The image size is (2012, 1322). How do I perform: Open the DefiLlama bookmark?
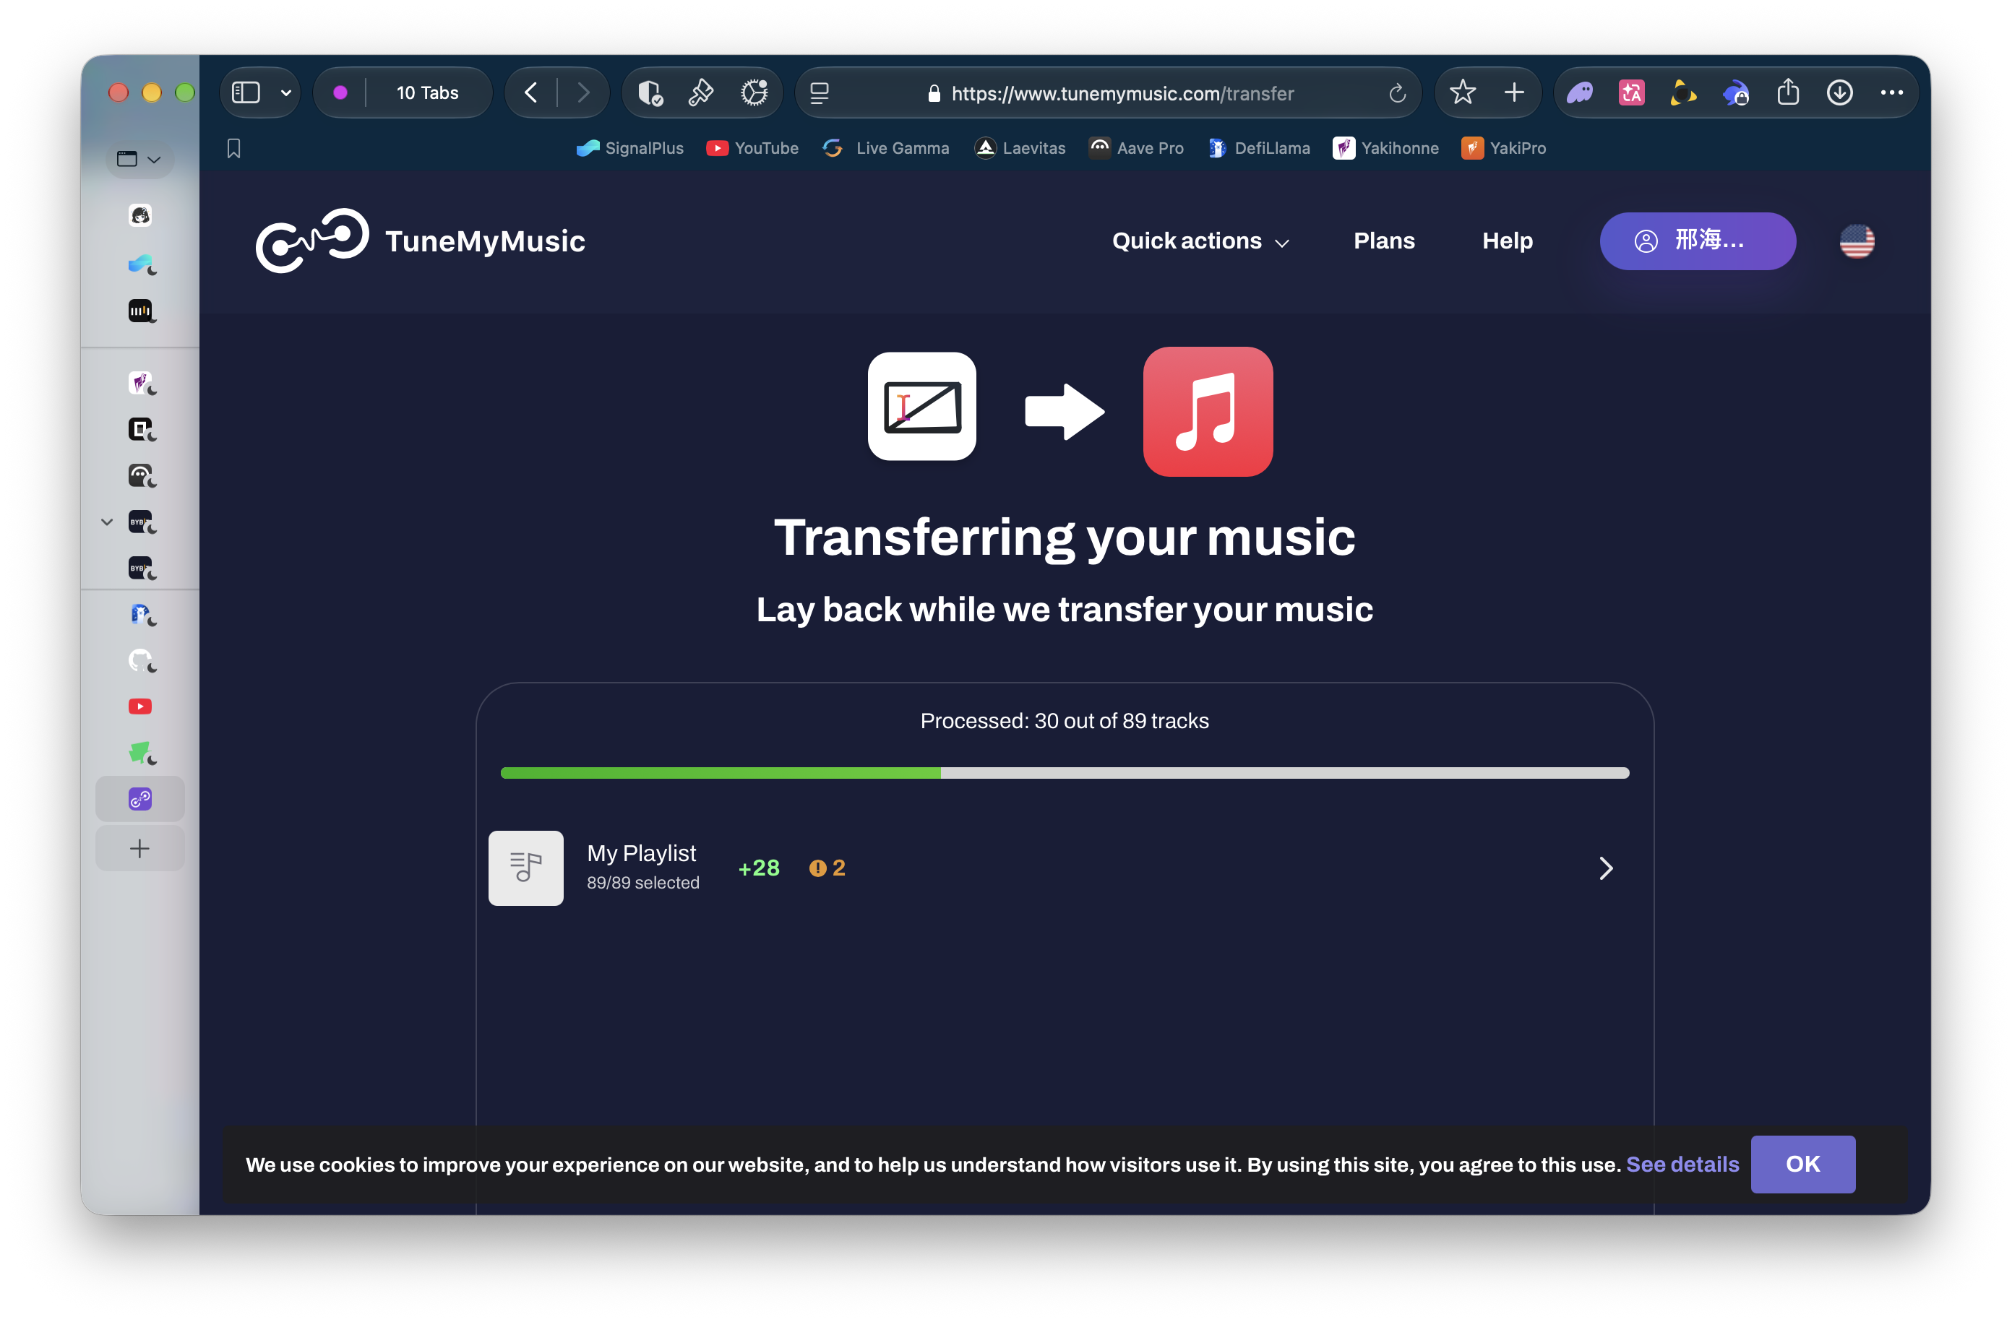(1259, 148)
